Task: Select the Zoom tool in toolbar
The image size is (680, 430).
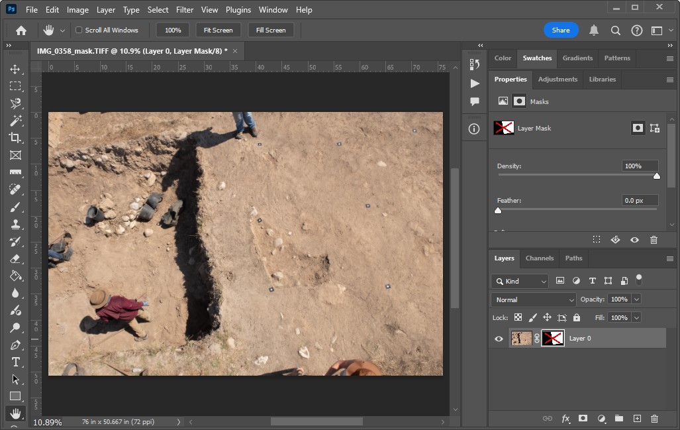Action: pos(15,327)
